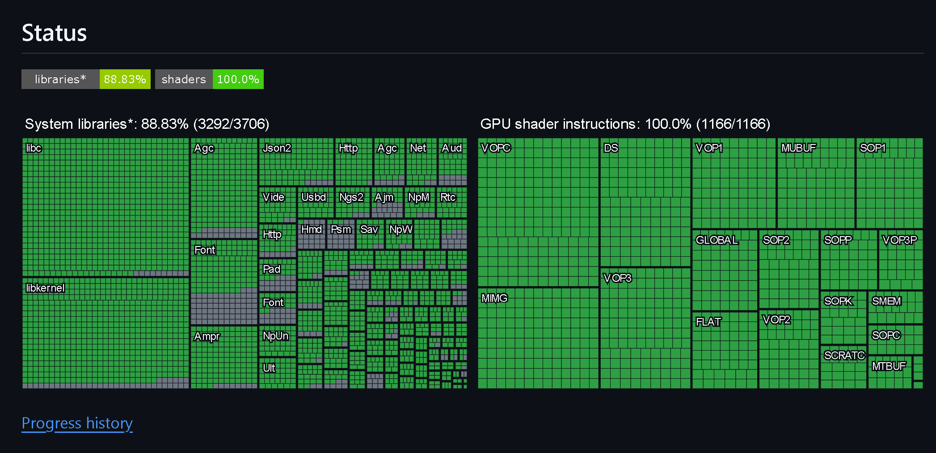This screenshot has height=453, width=936.
Task: Click the Pad library tile
Action: 278,275
